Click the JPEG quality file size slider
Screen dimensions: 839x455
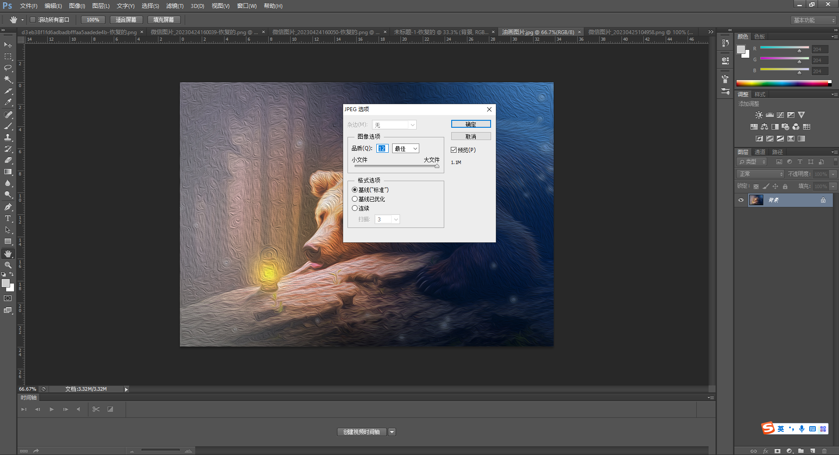click(x=397, y=166)
